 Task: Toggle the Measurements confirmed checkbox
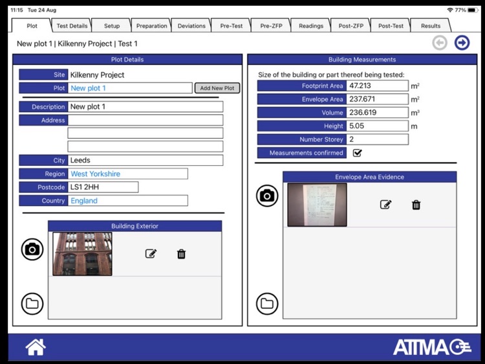pos(357,153)
